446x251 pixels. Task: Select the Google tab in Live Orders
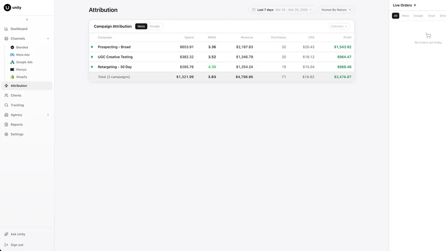coord(418,16)
